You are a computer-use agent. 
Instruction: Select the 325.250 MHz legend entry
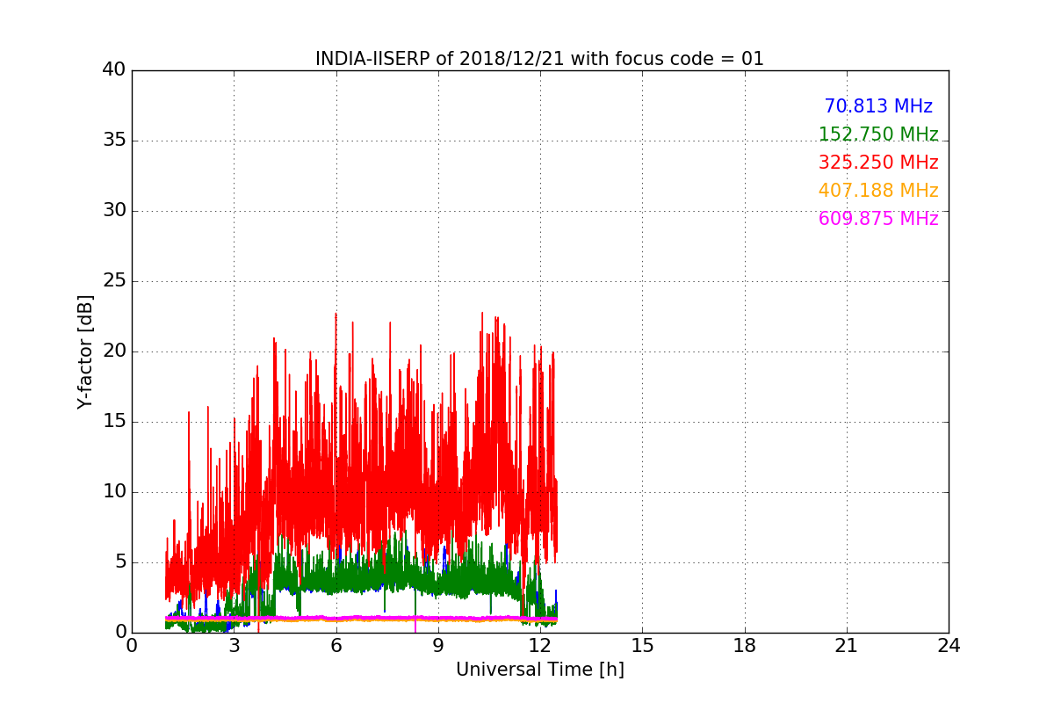coord(878,163)
